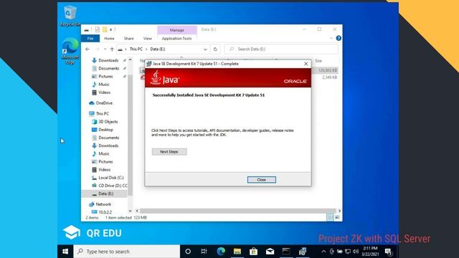
Task: Open the Home ribbon tab
Action: tap(109, 38)
